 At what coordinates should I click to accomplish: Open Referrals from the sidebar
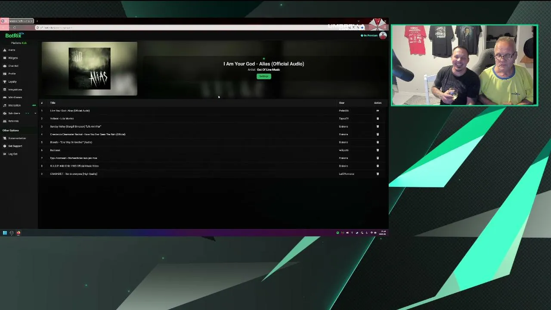click(x=13, y=121)
